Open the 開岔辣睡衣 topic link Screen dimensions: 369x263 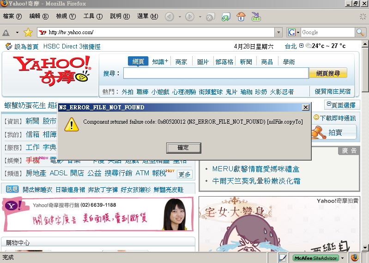[x=38, y=190]
